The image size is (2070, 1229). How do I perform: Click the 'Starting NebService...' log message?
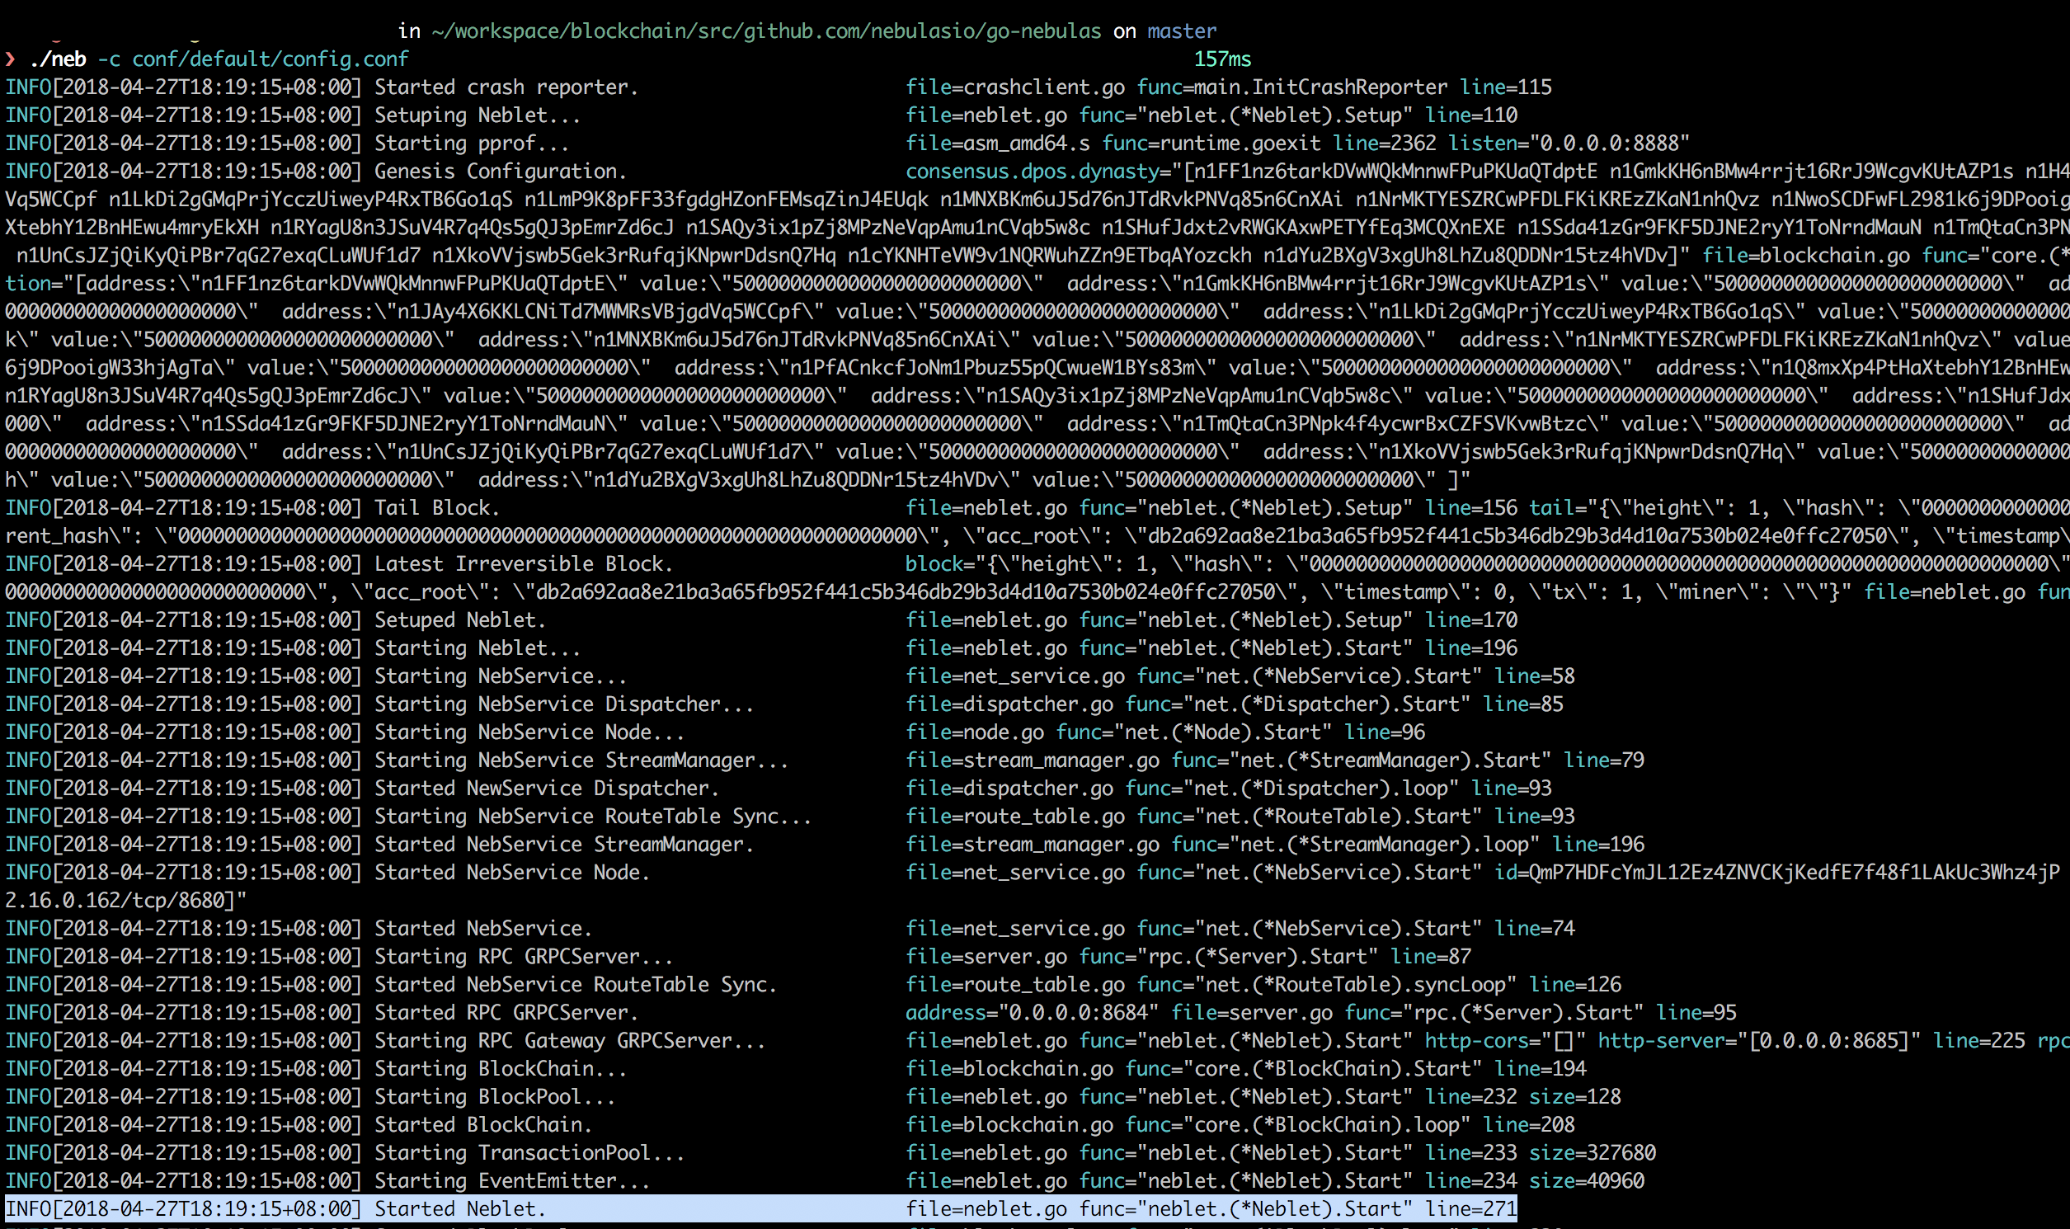click(501, 676)
